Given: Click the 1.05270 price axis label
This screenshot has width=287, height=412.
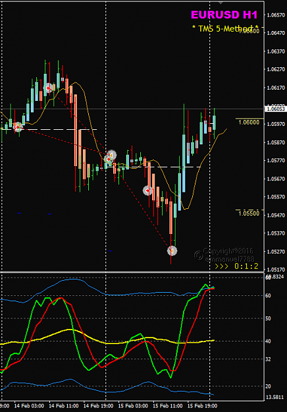Looking at the screenshot, I should (x=276, y=252).
